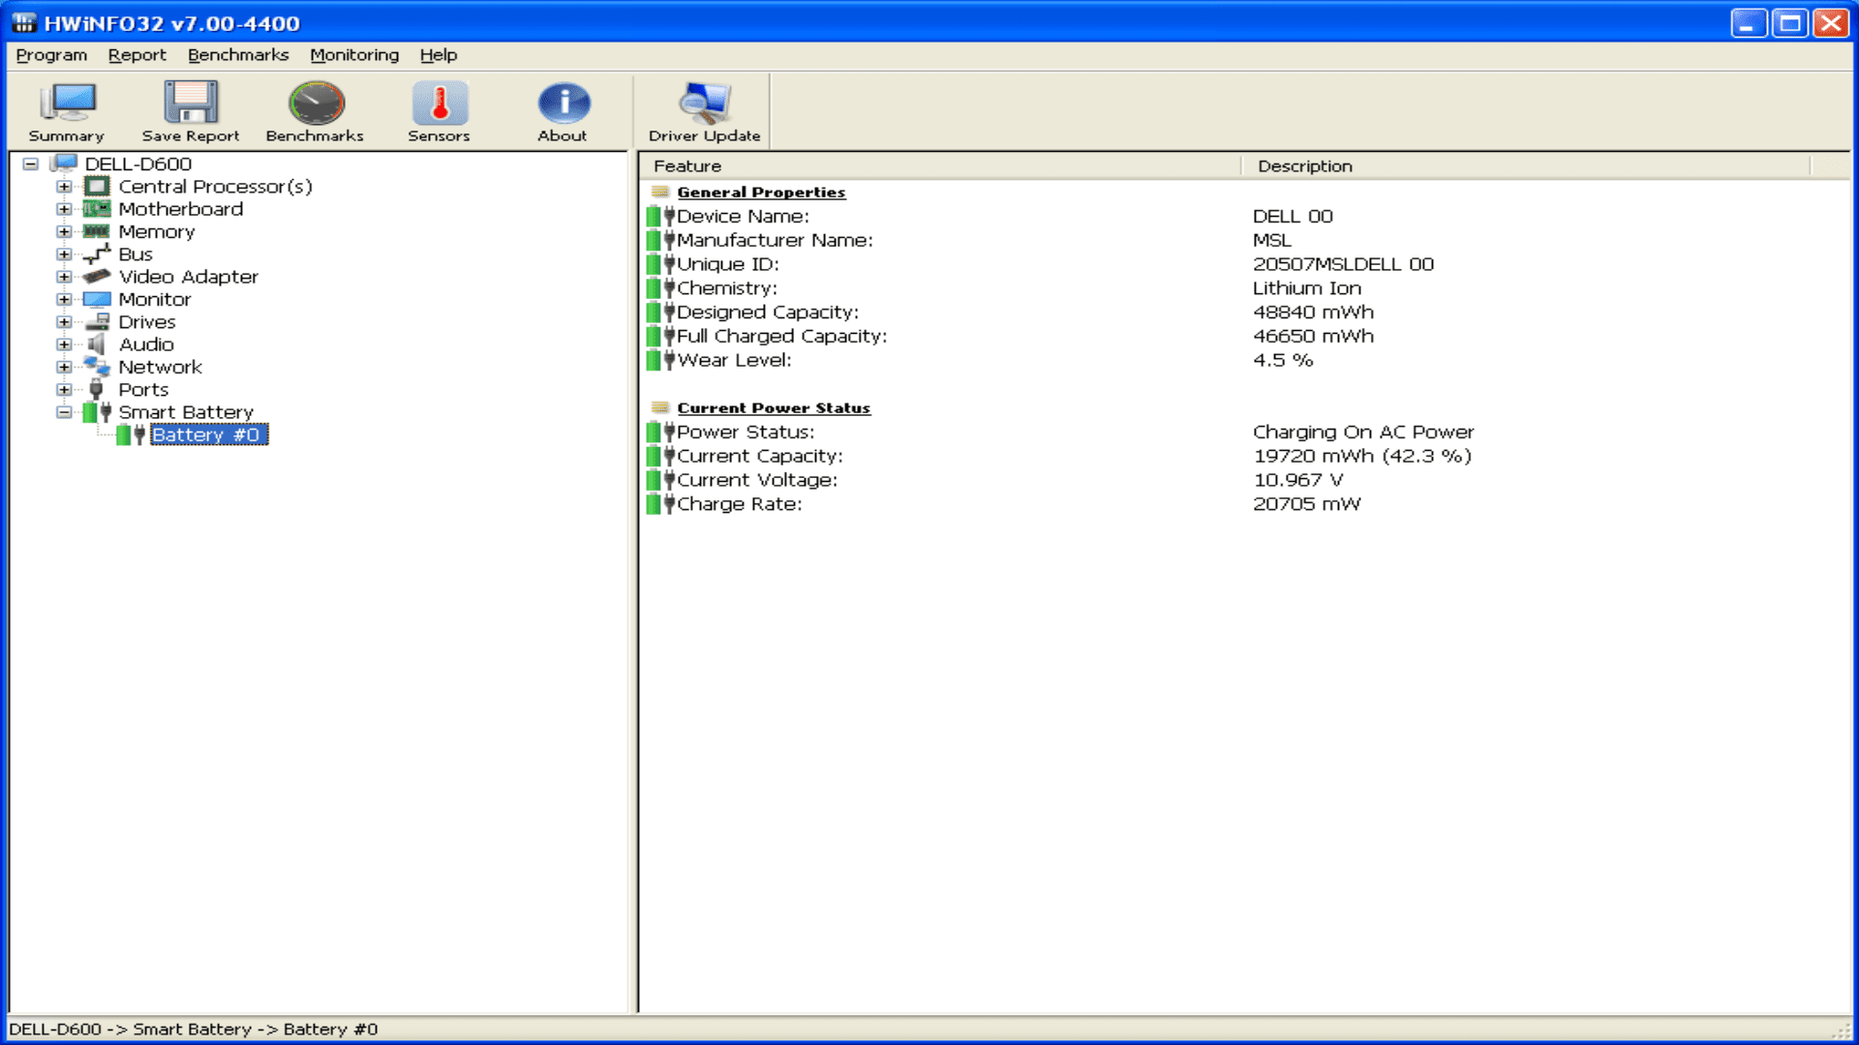
Task: Open the Benchmarks menu
Action: (x=238, y=55)
